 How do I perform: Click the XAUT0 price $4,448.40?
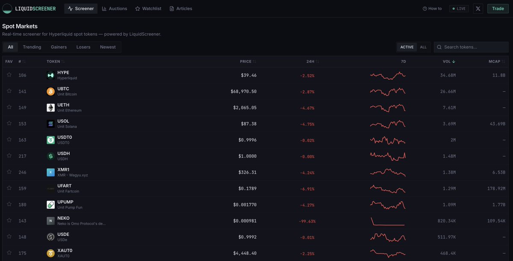pos(245,253)
